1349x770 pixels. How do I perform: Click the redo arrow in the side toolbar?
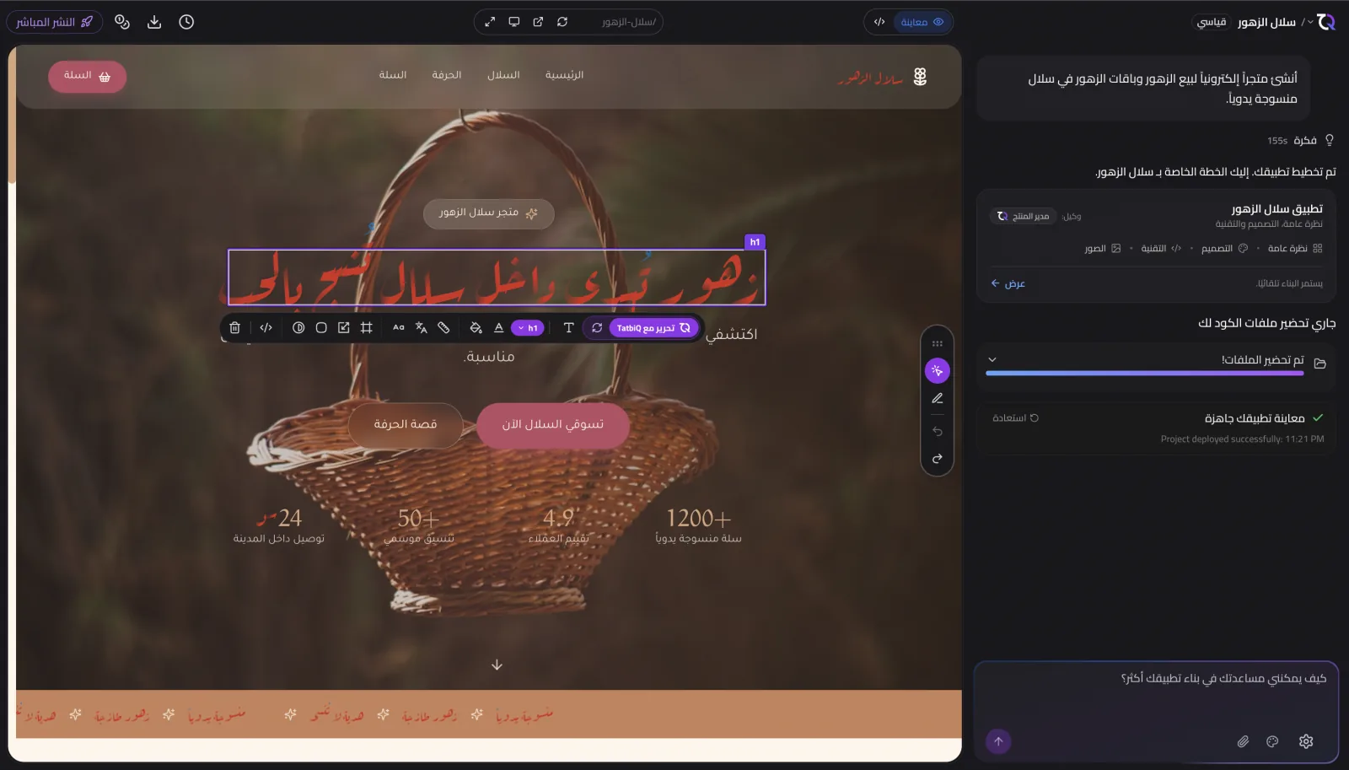937,459
